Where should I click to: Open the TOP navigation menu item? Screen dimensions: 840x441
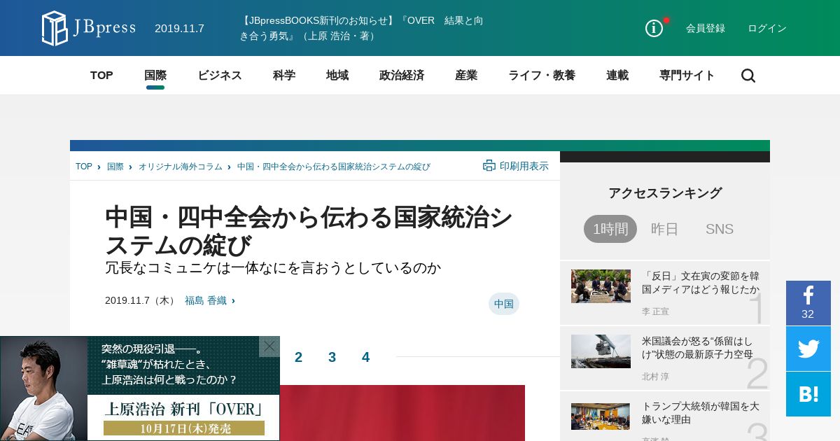(101, 76)
